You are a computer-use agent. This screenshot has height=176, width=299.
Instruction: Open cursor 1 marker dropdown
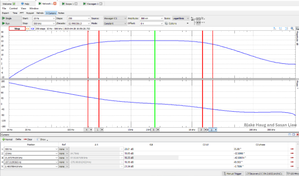(102, 130)
